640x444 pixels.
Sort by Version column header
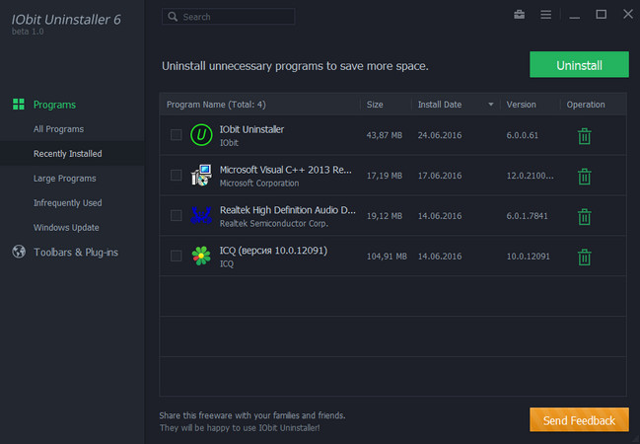521,105
